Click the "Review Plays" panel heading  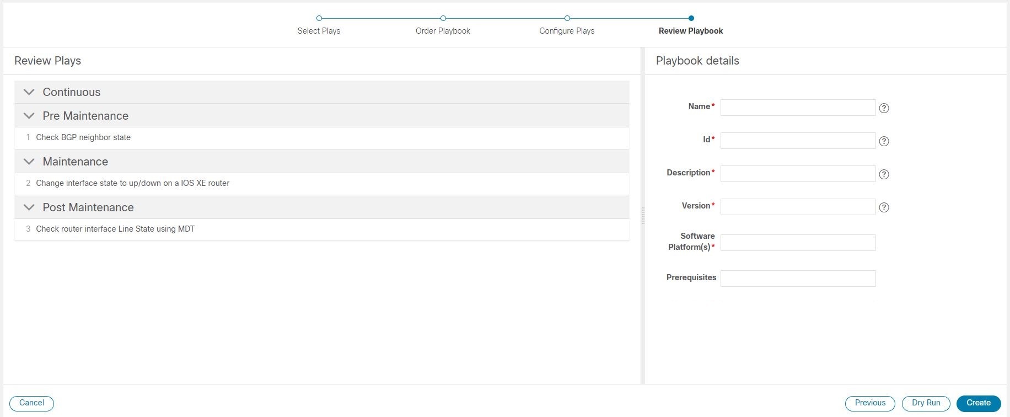pos(47,61)
